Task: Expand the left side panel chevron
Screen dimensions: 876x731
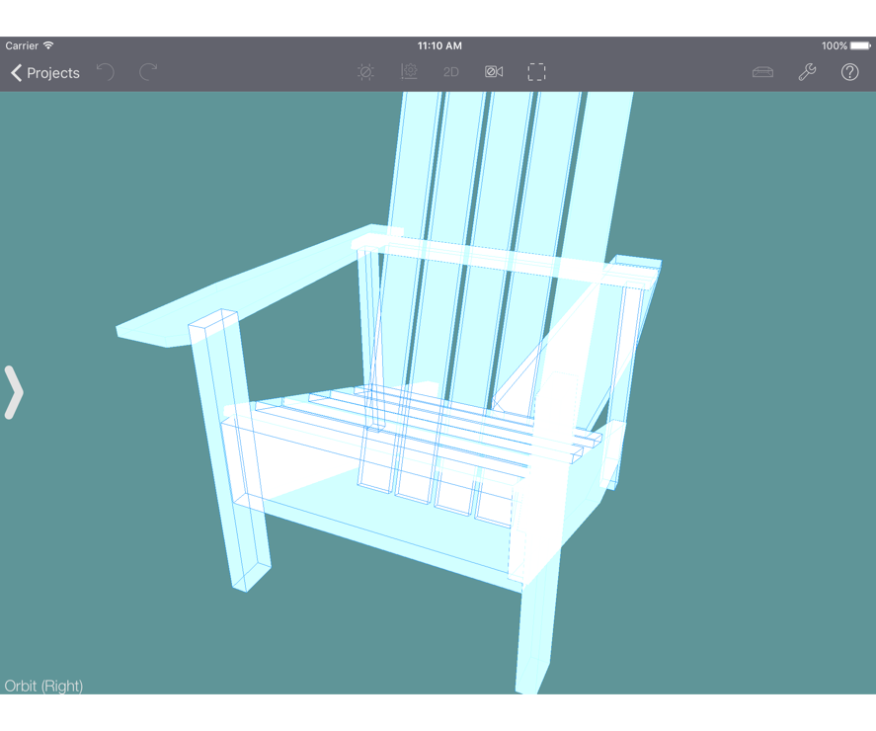Action: (13, 392)
